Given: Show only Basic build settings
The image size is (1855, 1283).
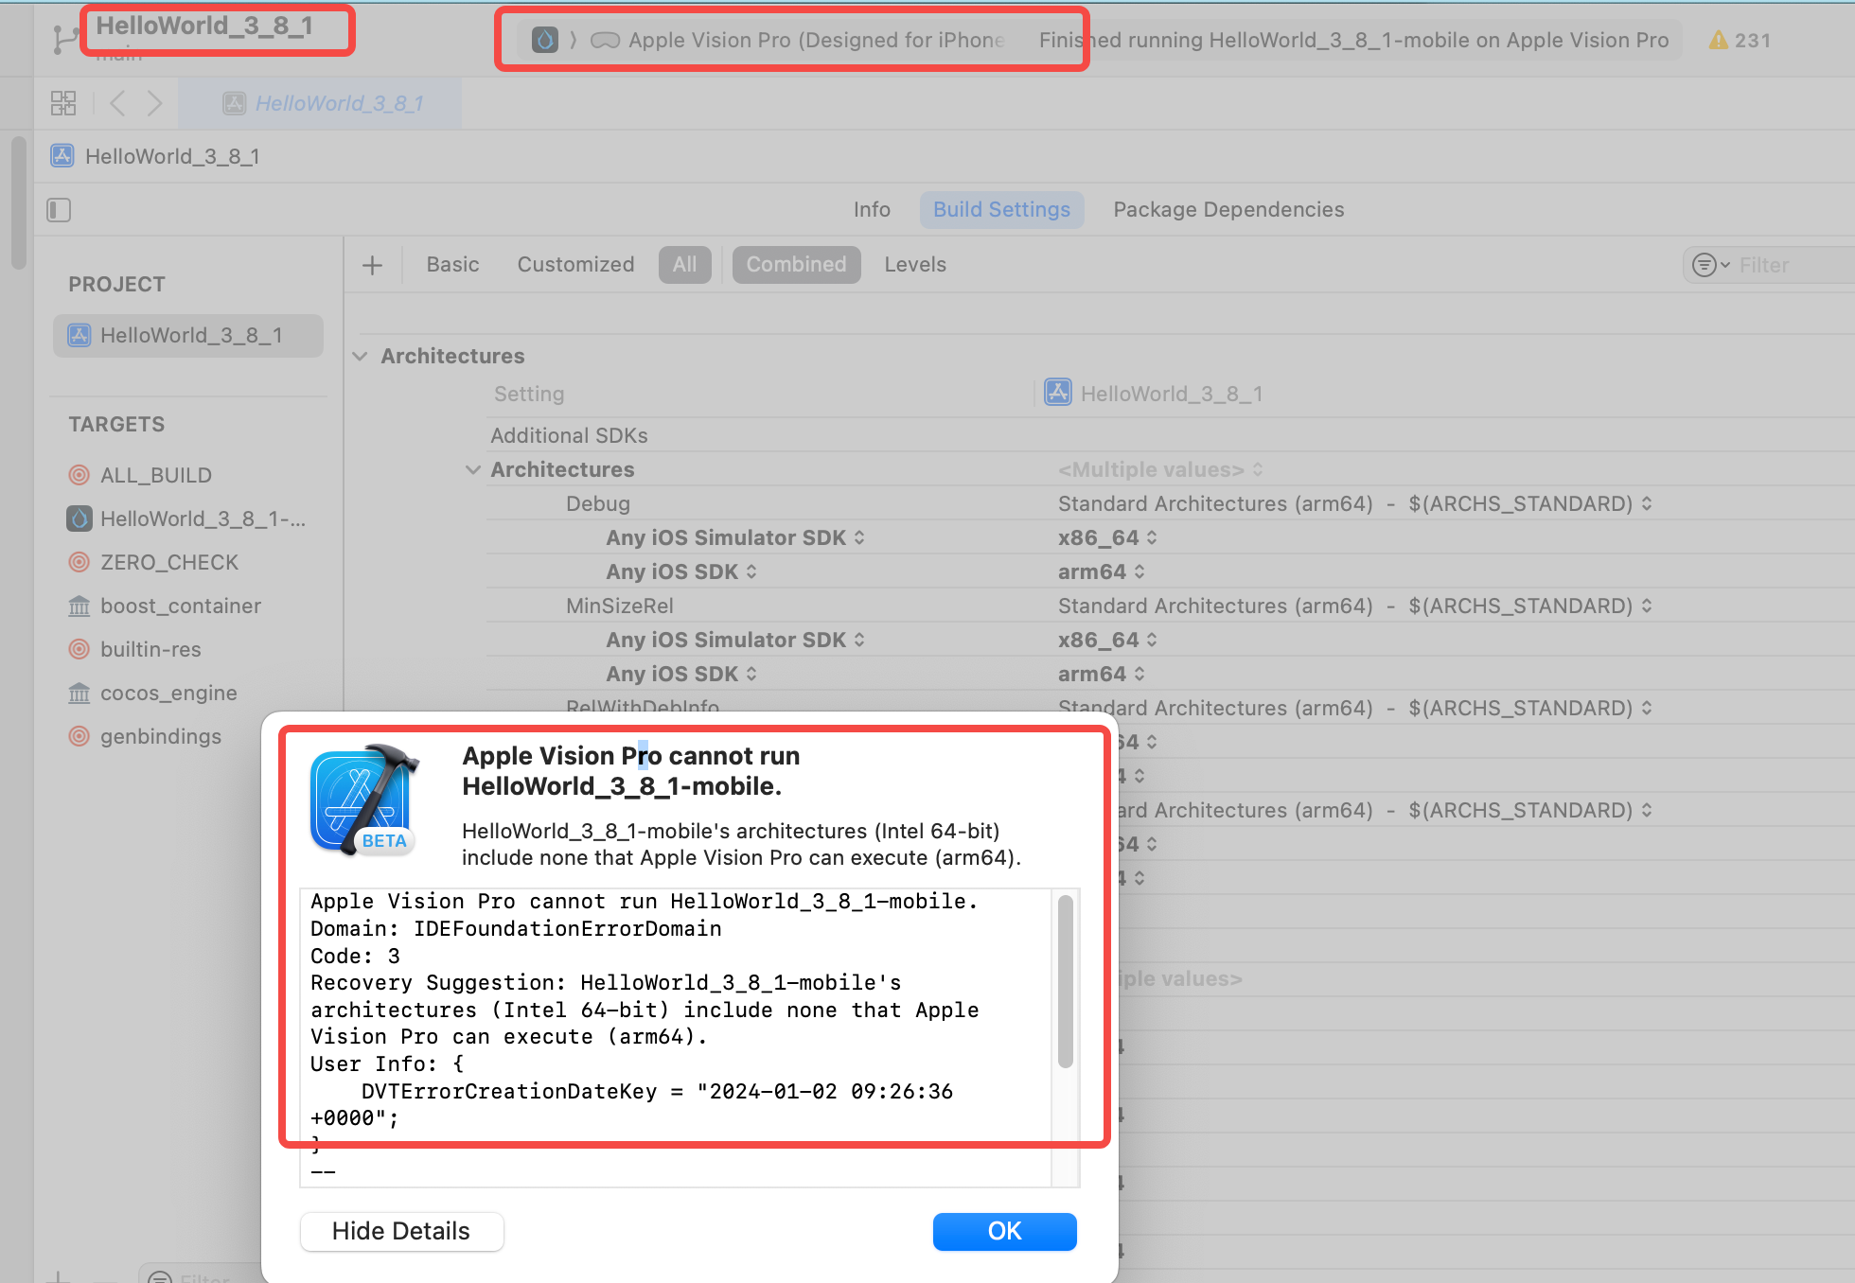Looking at the screenshot, I should point(452,265).
